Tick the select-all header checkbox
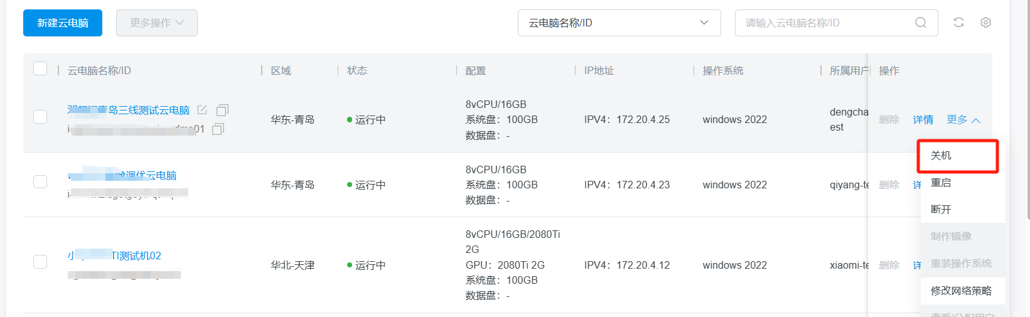The image size is (1030, 317). tap(40, 69)
